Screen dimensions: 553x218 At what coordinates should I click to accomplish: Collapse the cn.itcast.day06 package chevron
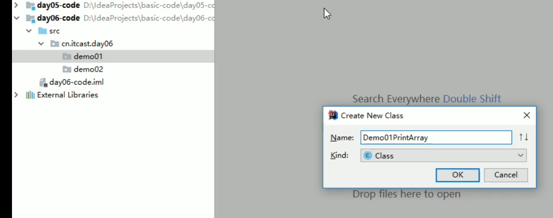pos(41,44)
